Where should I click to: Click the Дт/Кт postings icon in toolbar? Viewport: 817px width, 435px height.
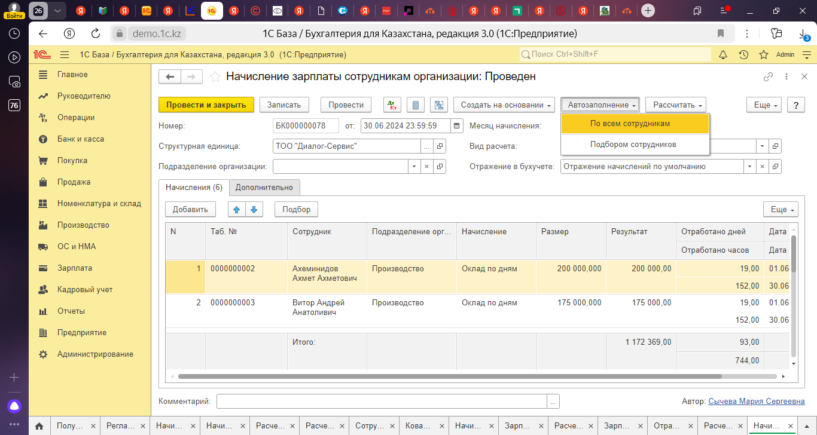tap(392, 105)
